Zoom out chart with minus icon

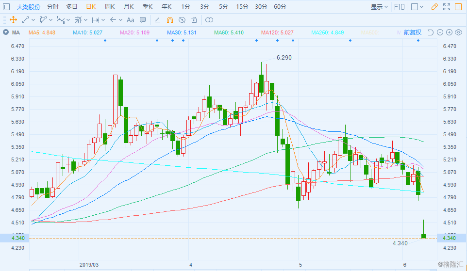point(440,32)
